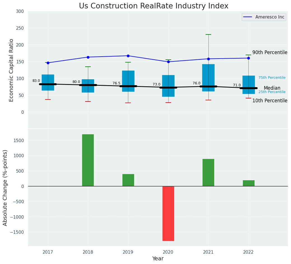Select the 75th Percentile label
The height and width of the screenshot is (264, 291).
click(272, 78)
